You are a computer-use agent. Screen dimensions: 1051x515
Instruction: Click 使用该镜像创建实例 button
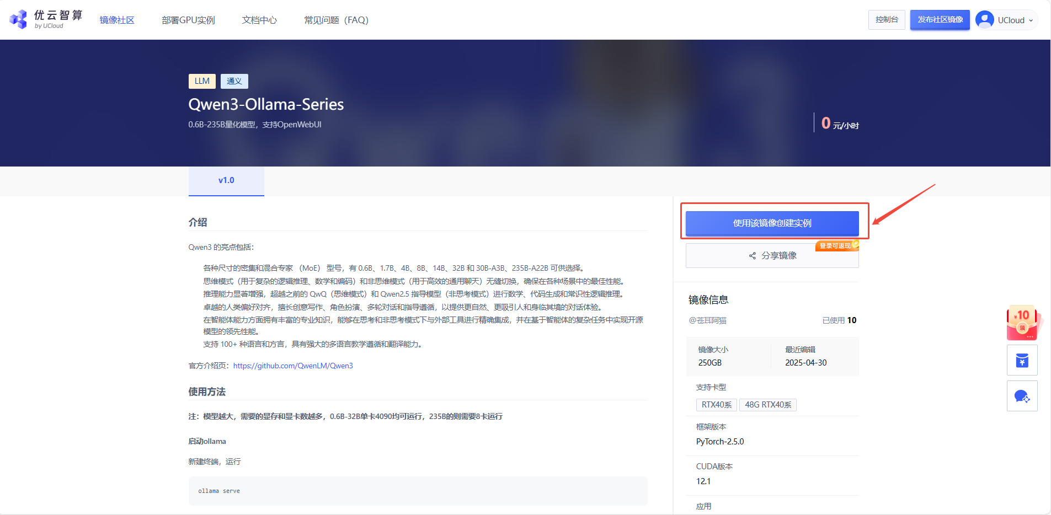(772, 223)
